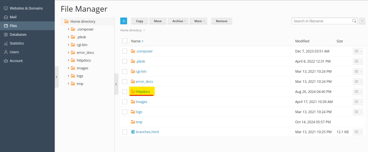The image size is (368, 152).
Task: Check the httpdocs folder checkbox
Action: (x=125, y=92)
